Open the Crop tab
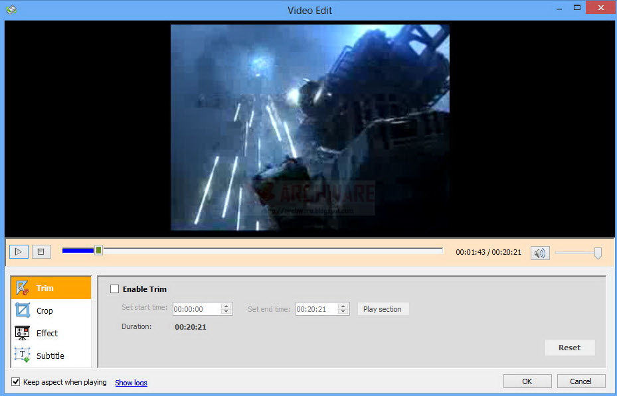This screenshot has height=396, width=617. [51, 310]
